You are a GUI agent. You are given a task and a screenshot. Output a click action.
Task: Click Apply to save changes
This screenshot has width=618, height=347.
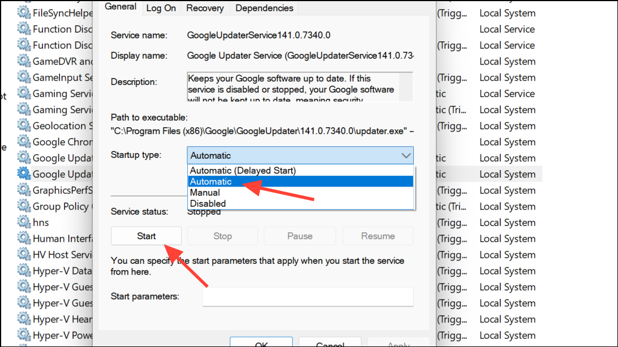pos(398,342)
